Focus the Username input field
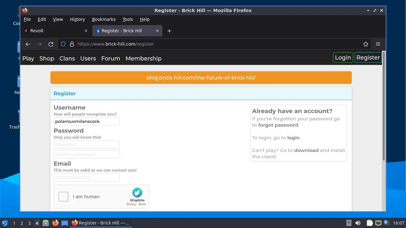 pos(87,121)
